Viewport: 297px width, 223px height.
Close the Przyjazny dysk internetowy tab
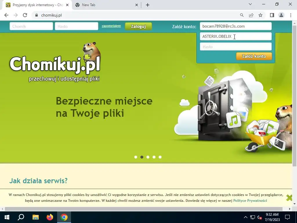tap(67, 5)
